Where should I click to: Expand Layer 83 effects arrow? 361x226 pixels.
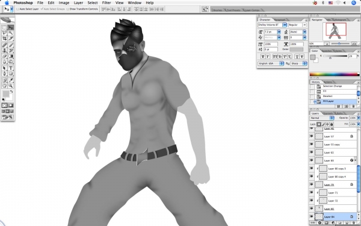[356, 160]
